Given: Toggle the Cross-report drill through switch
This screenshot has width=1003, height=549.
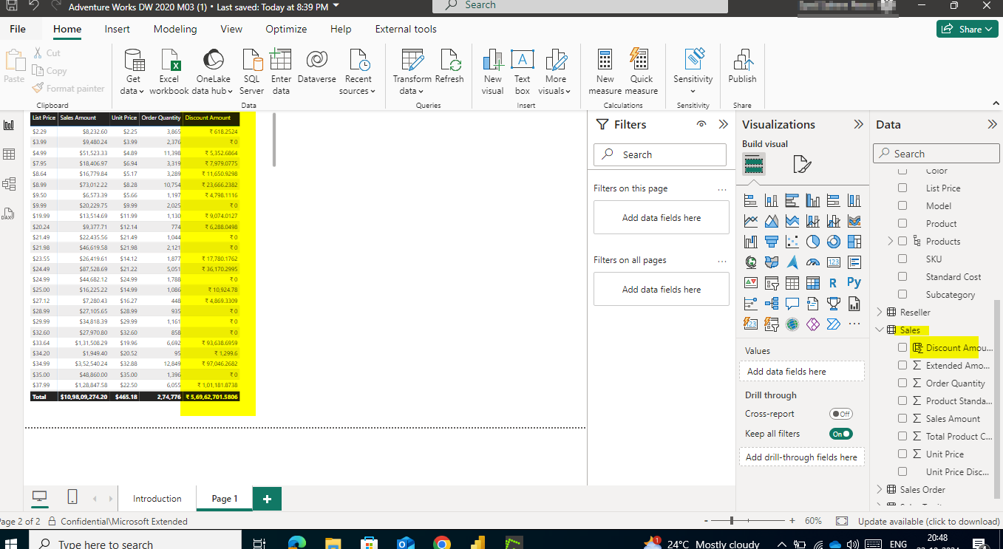Looking at the screenshot, I should click(840, 414).
